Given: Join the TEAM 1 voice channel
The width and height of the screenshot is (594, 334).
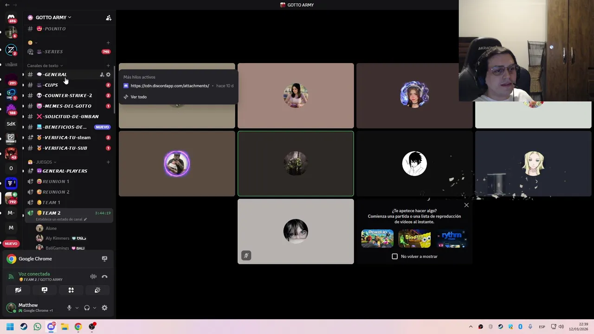Looking at the screenshot, I should pos(69,202).
